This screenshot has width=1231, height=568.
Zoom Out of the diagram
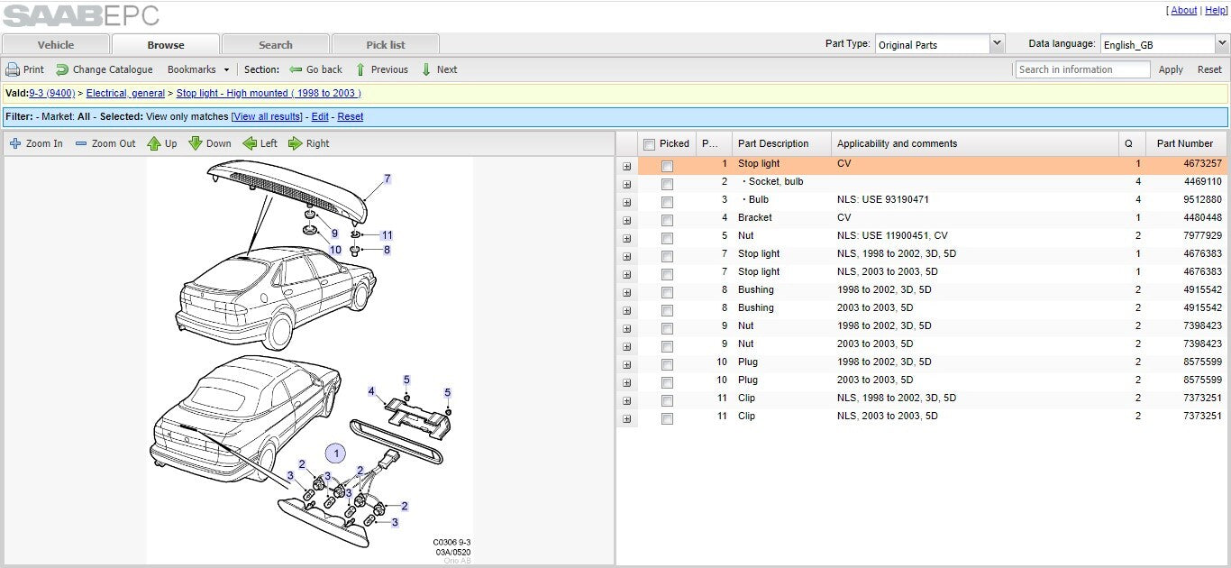(x=105, y=143)
